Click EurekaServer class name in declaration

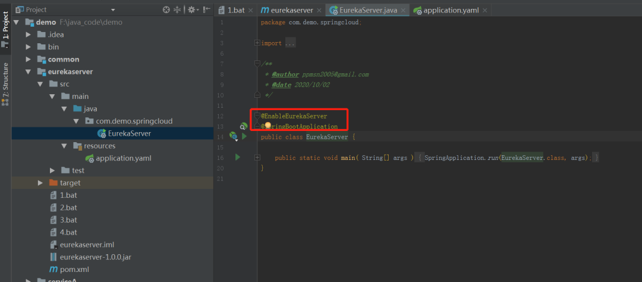tap(327, 137)
